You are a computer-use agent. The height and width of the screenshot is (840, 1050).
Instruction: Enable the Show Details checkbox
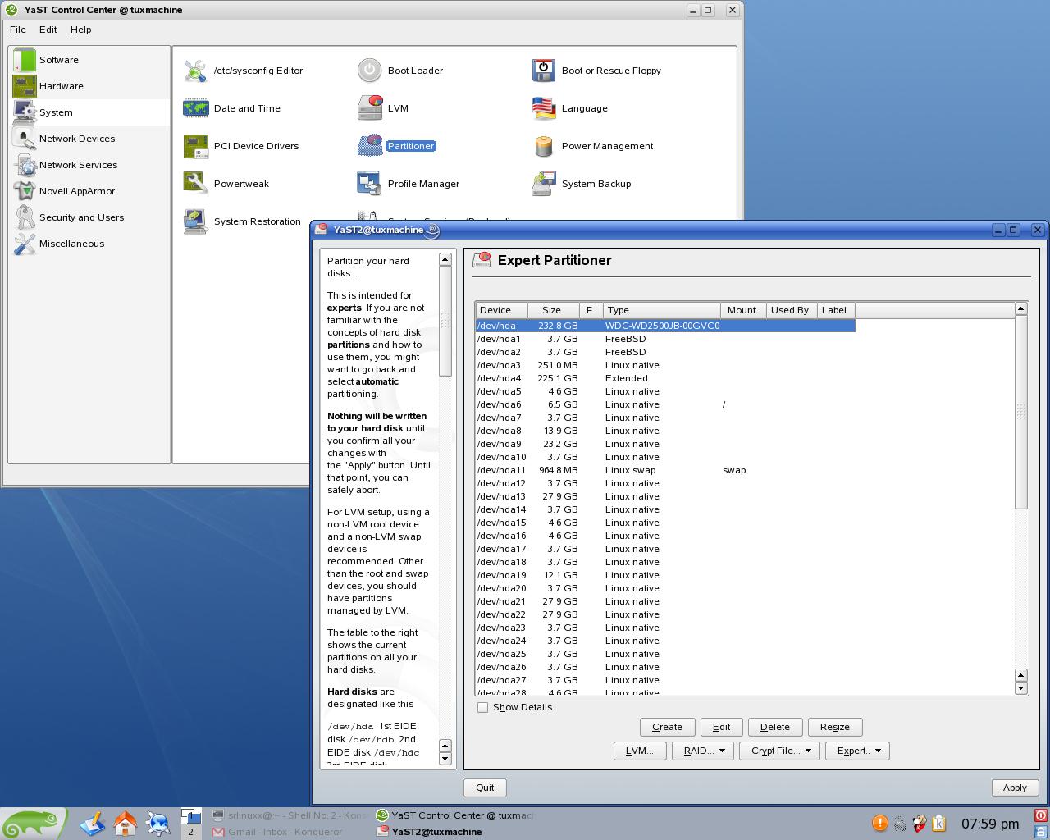point(482,707)
